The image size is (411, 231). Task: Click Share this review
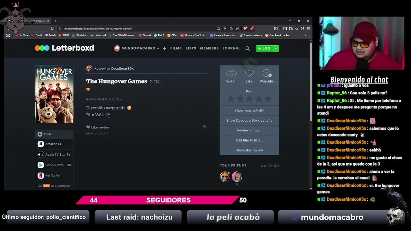[249, 150]
